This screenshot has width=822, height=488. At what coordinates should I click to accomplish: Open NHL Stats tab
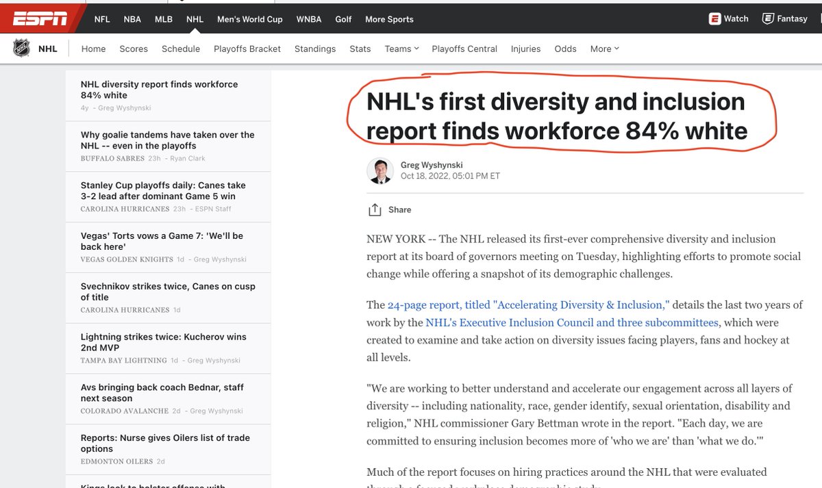360,49
